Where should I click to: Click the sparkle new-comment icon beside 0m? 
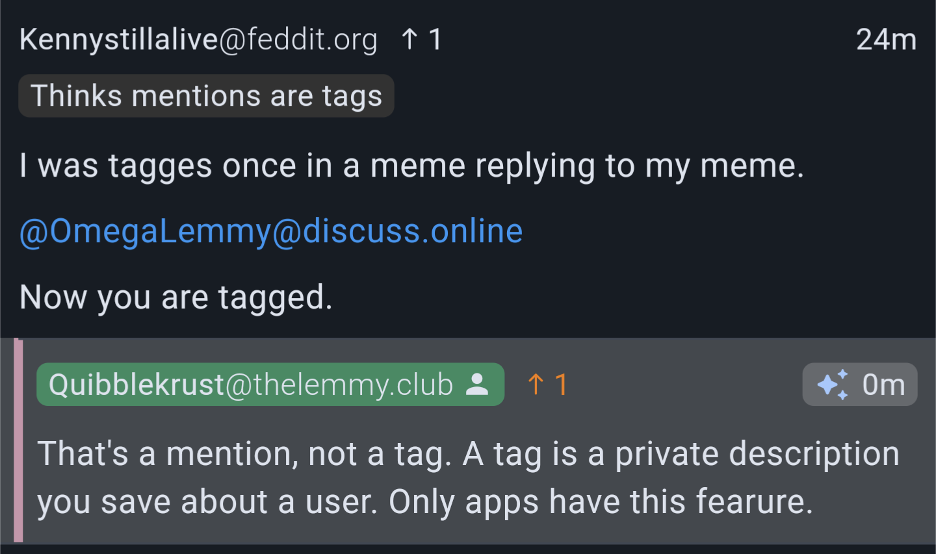833,384
